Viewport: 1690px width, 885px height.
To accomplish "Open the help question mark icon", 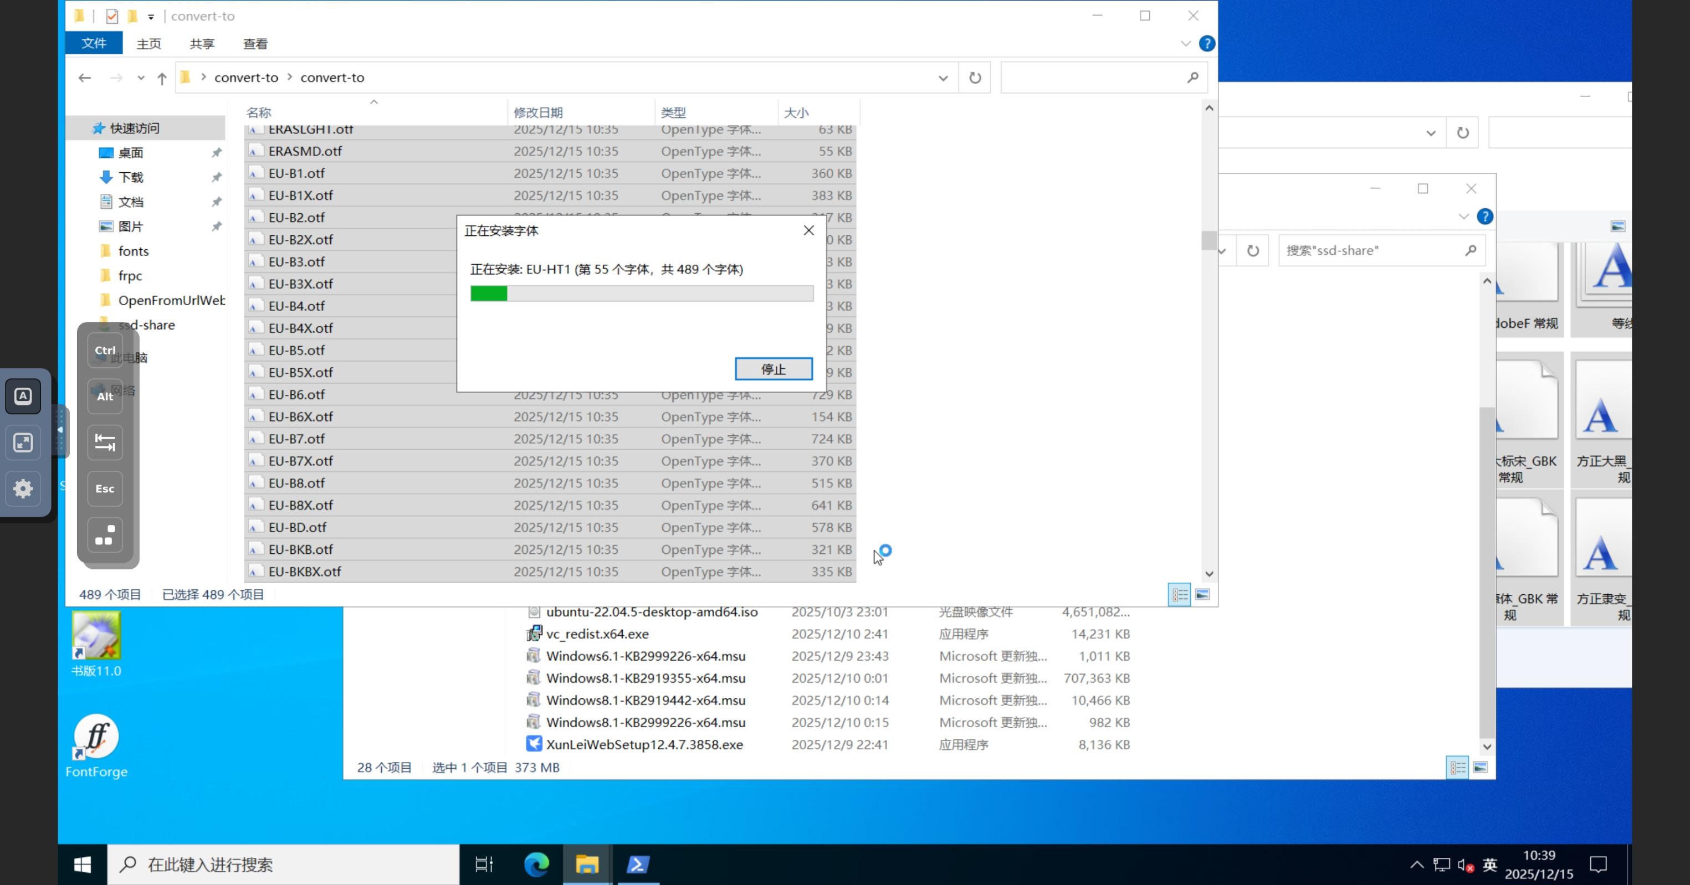I will [1206, 43].
